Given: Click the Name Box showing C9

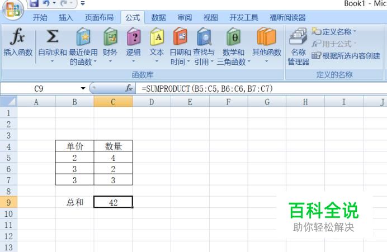Looking at the screenshot, I should click(x=40, y=88).
